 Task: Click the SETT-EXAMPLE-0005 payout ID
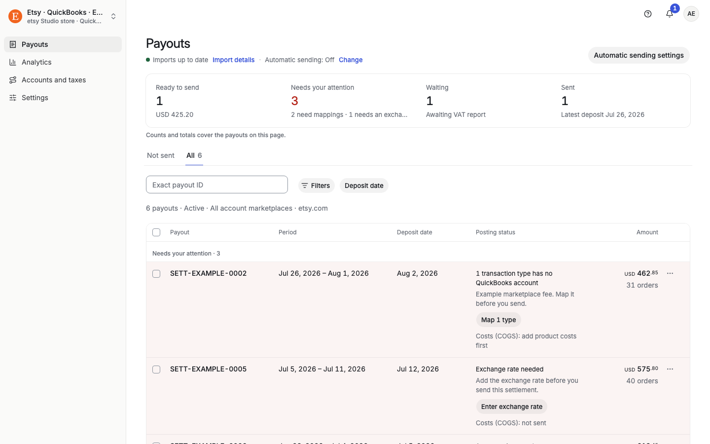pyautogui.click(x=208, y=369)
